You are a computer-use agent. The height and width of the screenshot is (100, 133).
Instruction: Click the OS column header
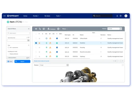pos(46,34)
